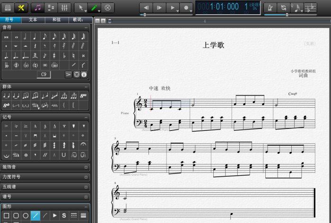Toggle the loop playback button
Viewport: 331px width, 223px height.
coord(284,8)
